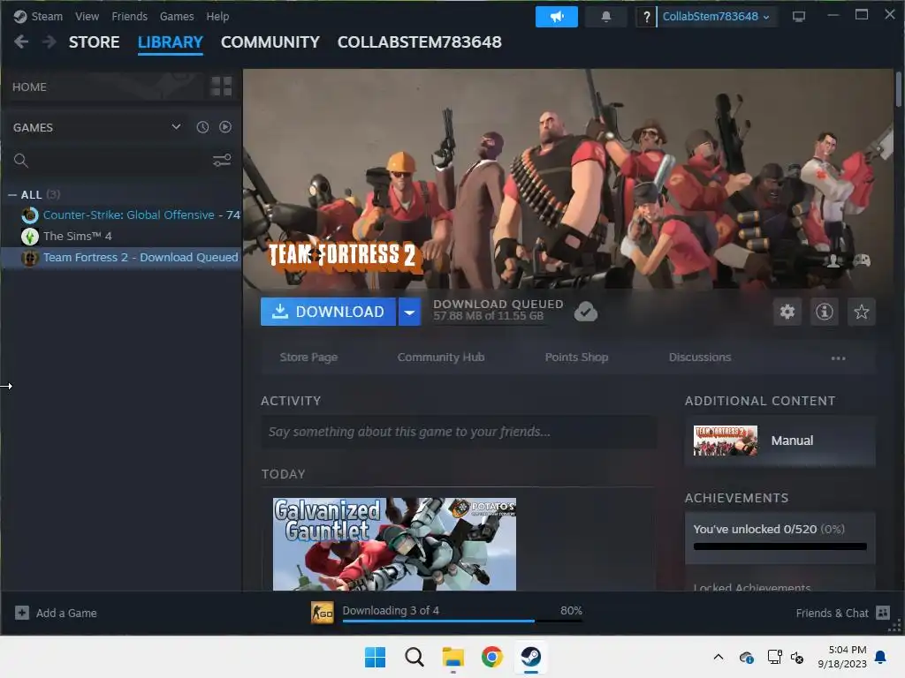905x678 pixels.
Task: Open Galvanized Gauntlet news thumbnail
Action: click(394, 544)
